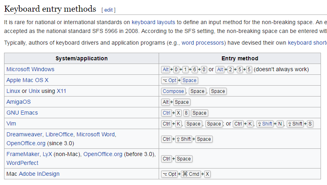Open the edit link beside Keyboard entry methods

click(x=108, y=10)
